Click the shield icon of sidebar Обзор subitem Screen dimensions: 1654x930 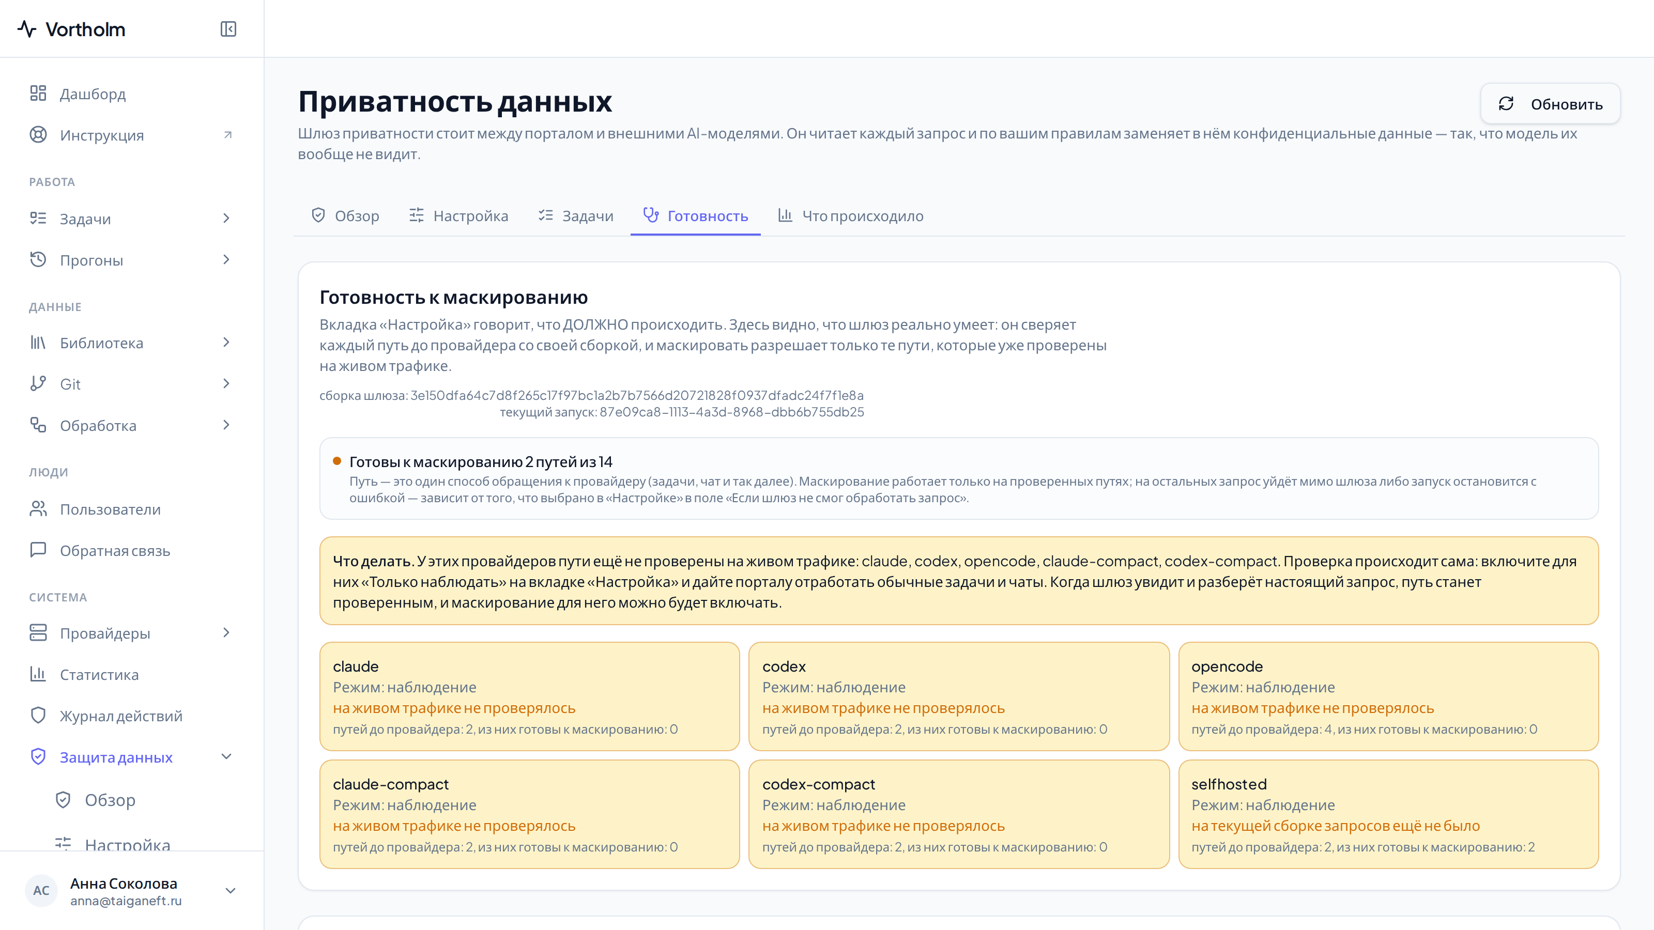[63, 800]
